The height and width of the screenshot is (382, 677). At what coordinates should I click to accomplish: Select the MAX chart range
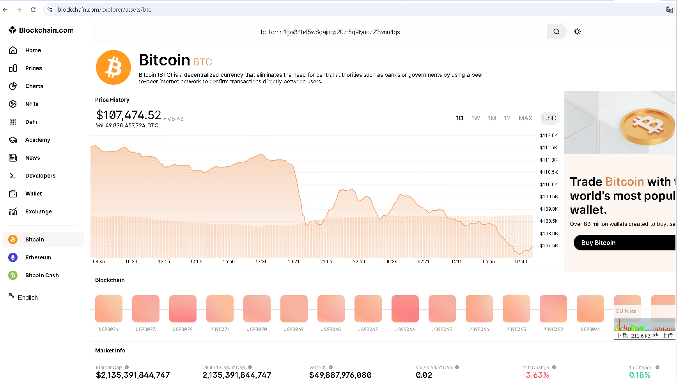[x=525, y=118]
